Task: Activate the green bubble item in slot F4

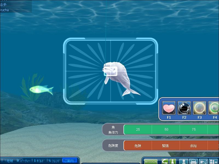Action: tap(214, 108)
